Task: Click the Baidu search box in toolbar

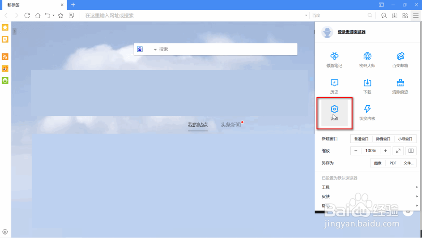Action: pyautogui.click(x=338, y=16)
